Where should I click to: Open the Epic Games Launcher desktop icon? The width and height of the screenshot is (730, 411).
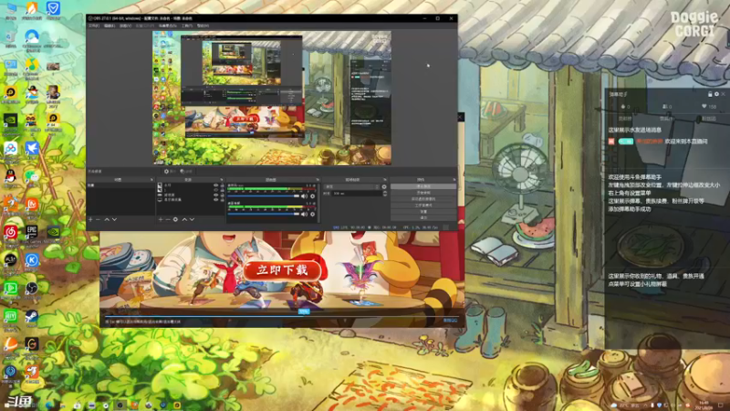tap(32, 231)
